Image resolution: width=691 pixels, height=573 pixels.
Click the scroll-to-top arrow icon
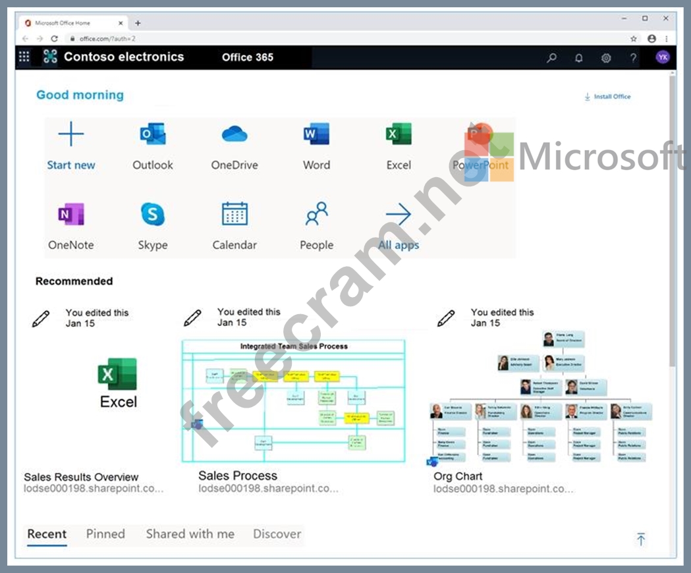pos(641,539)
